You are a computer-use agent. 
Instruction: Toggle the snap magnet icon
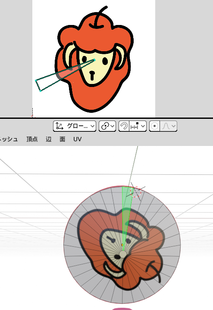point(124,126)
